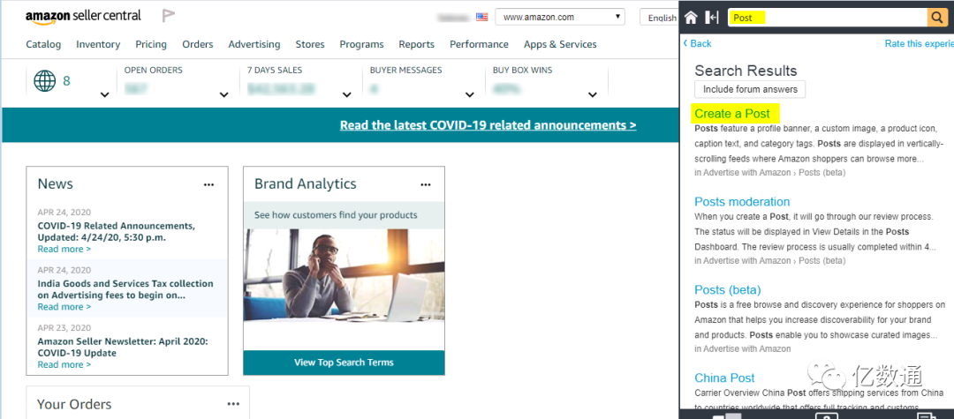Open the News card options ellipsis
This screenshot has width=954, height=419.
point(208,184)
